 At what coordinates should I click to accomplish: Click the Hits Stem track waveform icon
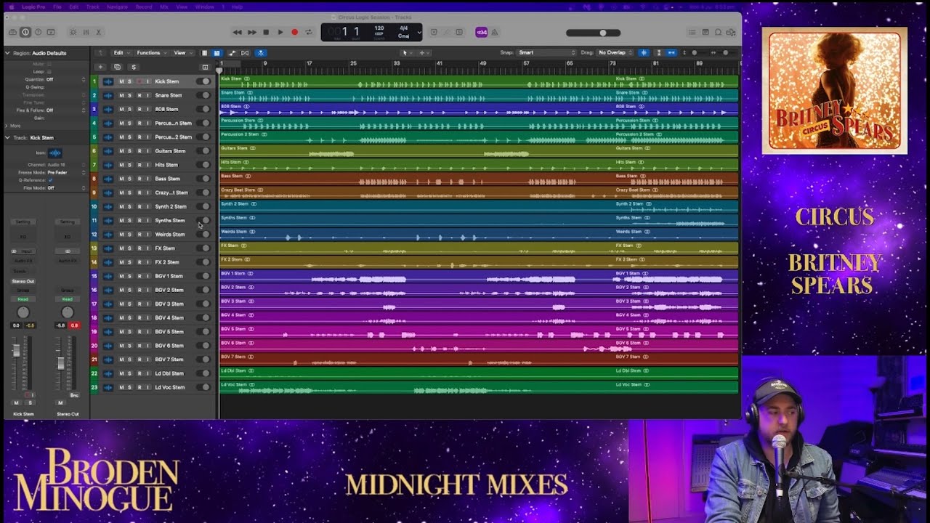pos(108,165)
